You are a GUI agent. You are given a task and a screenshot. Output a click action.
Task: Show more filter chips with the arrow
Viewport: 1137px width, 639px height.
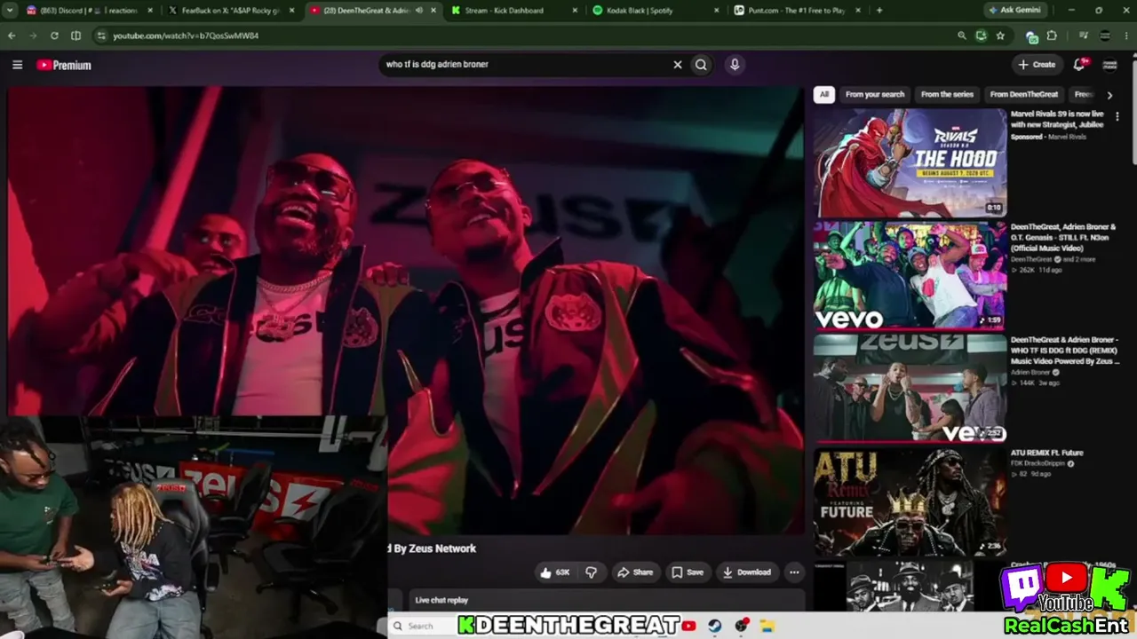[x=1109, y=95]
